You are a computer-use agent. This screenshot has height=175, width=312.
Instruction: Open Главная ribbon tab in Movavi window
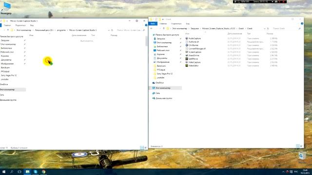(7, 25)
